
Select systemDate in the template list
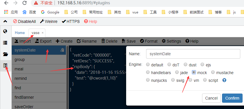[39, 50]
